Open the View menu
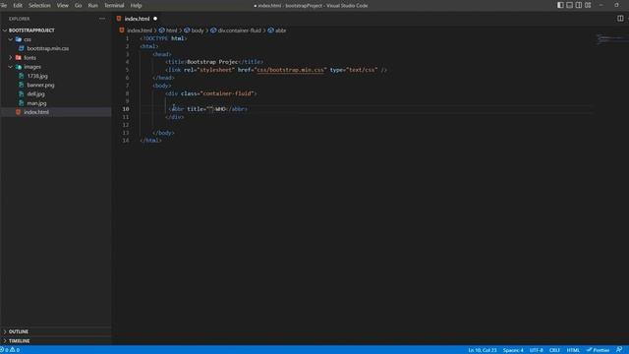 (x=62, y=6)
